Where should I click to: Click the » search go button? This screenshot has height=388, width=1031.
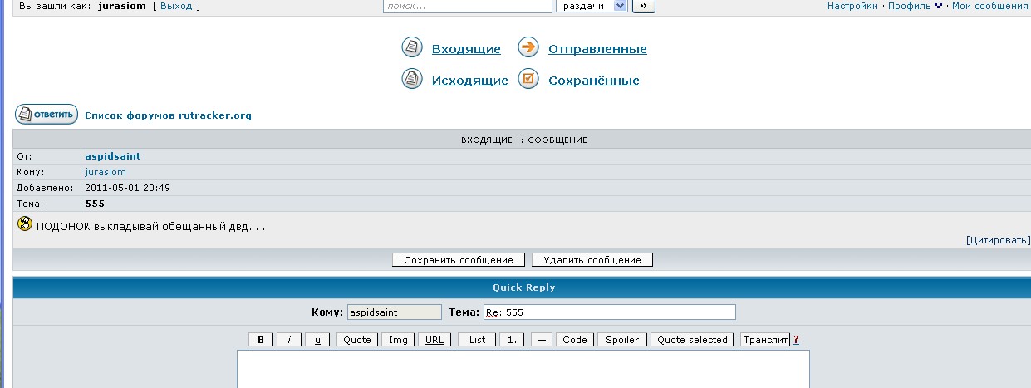click(x=644, y=6)
